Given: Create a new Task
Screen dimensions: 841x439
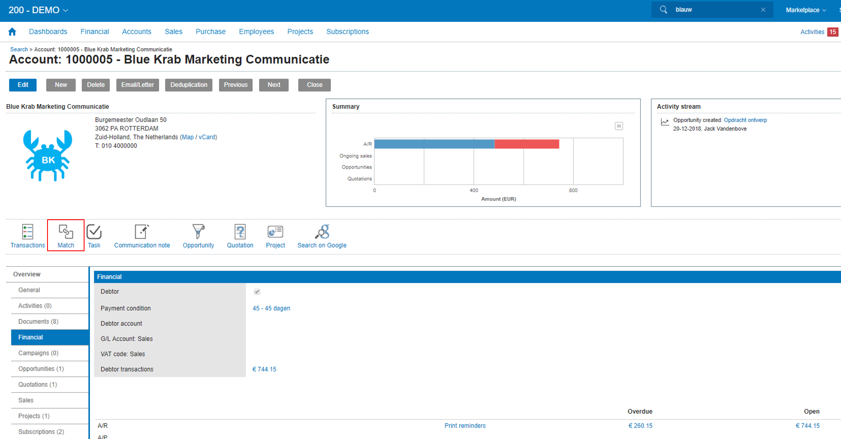Looking at the screenshot, I should click(94, 232).
